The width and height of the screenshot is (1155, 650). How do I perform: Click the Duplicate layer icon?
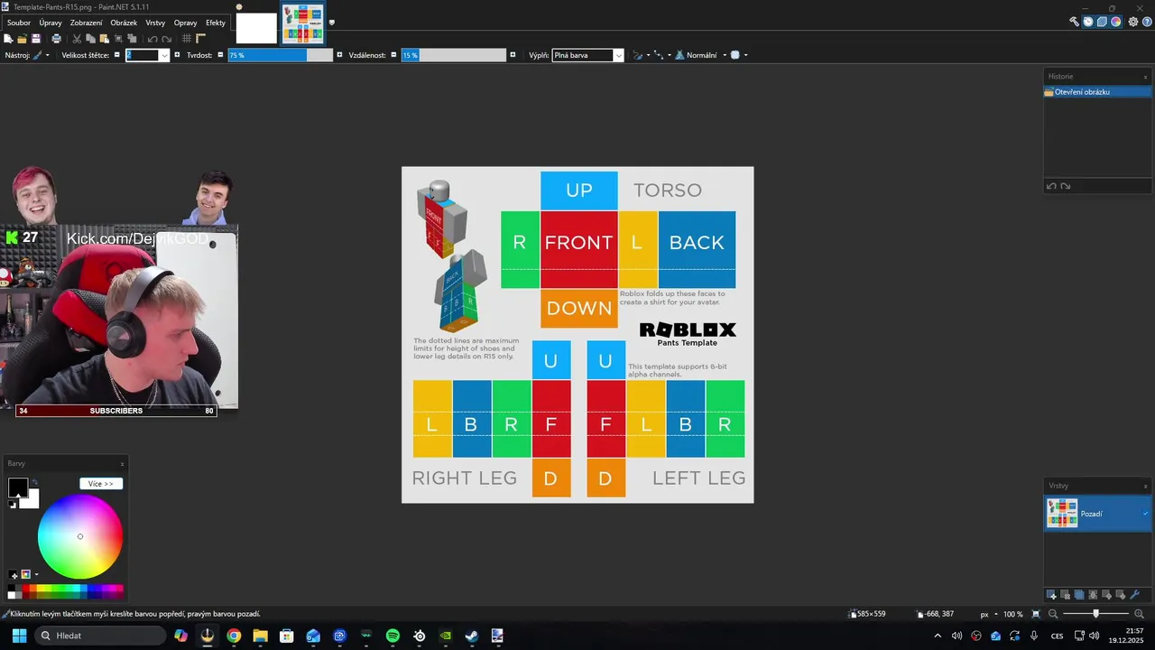(1079, 594)
